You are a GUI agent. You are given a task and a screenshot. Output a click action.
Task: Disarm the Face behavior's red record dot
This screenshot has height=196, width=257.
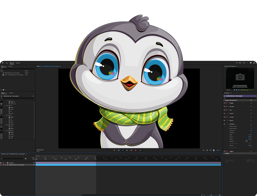226,110
